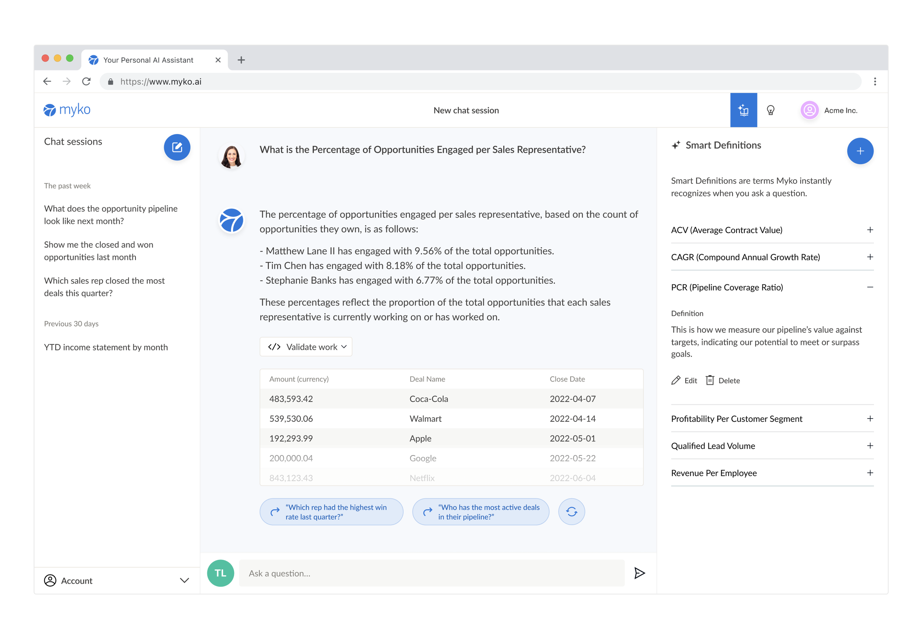Select the Coca-Cola deal name cell
The image size is (923, 639).
coord(429,399)
